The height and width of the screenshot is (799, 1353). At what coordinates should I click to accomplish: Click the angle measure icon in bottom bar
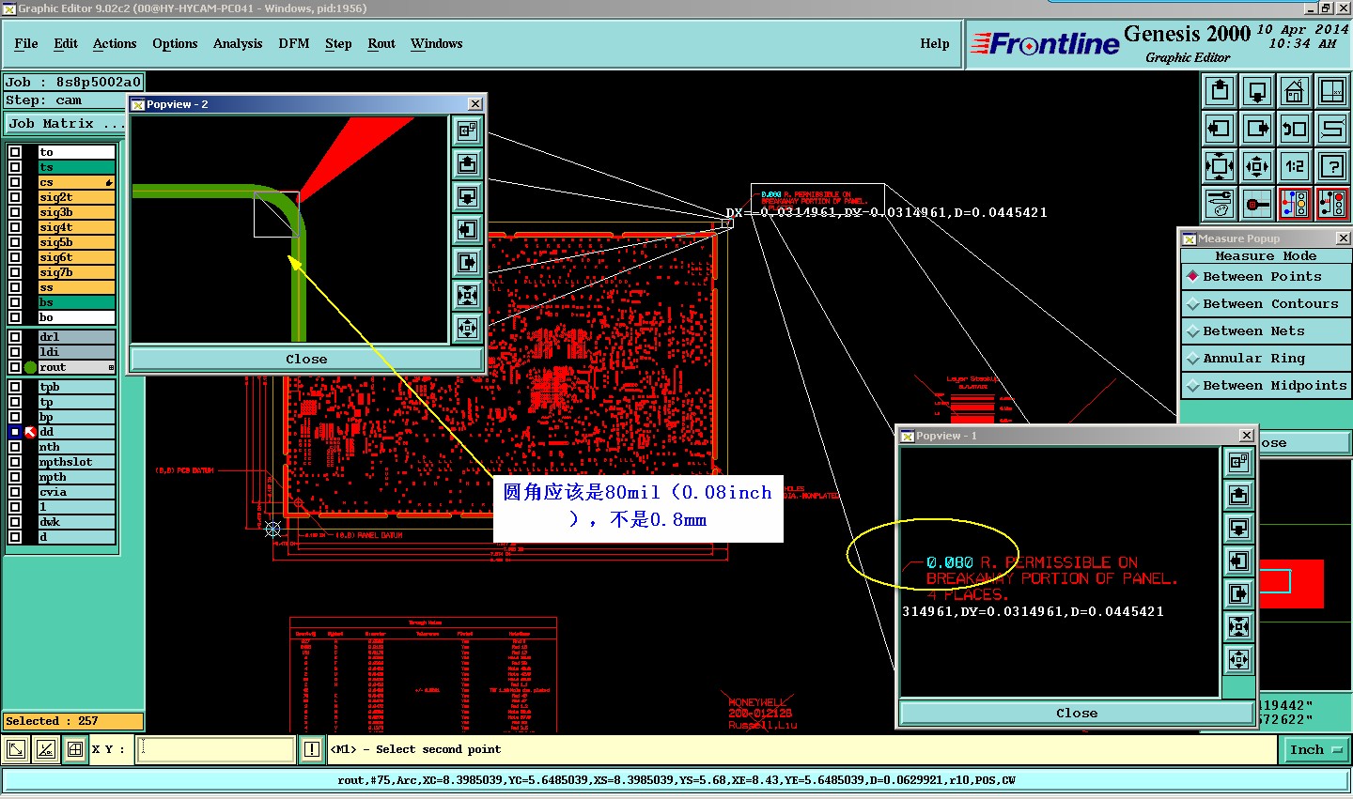tap(46, 749)
